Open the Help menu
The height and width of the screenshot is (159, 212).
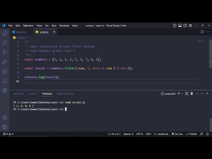[x=75, y=26]
